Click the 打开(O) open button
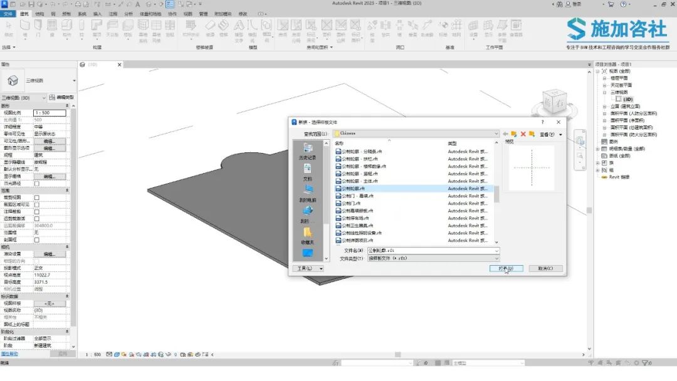677x381 pixels. 506,268
